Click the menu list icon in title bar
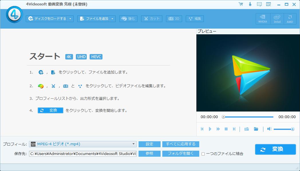 click(269, 4)
